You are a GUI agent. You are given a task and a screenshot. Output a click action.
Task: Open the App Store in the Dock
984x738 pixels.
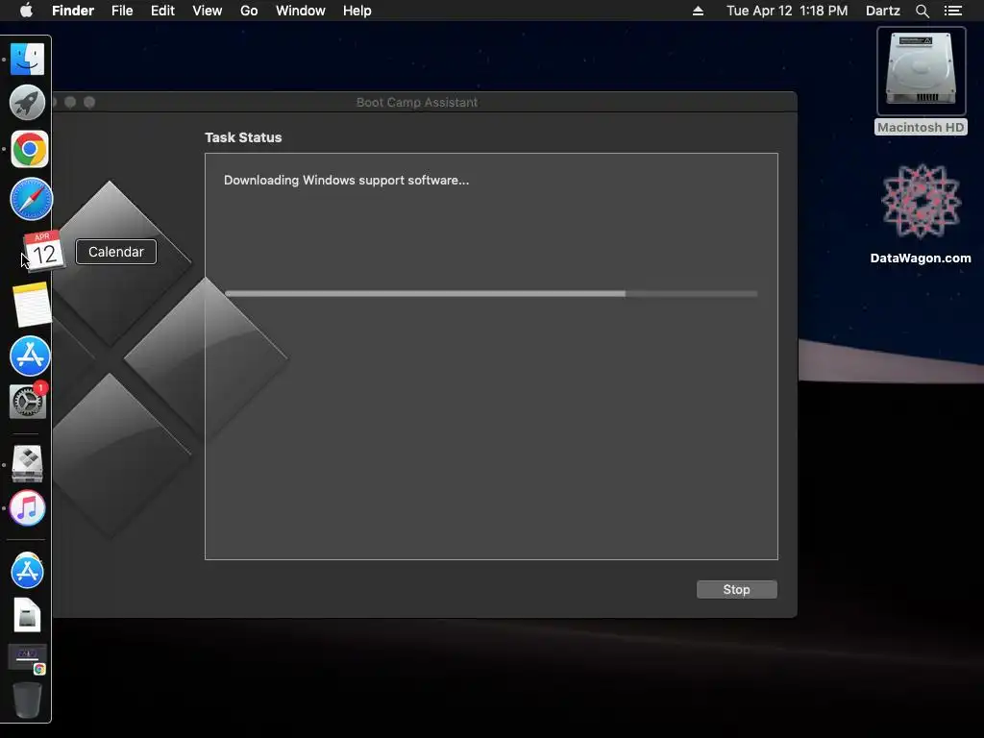[30, 356]
